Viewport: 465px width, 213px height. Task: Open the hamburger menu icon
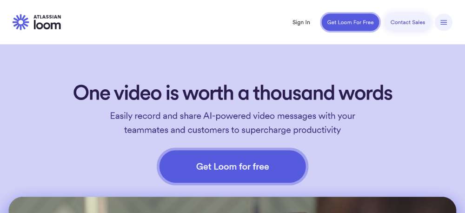click(x=443, y=22)
